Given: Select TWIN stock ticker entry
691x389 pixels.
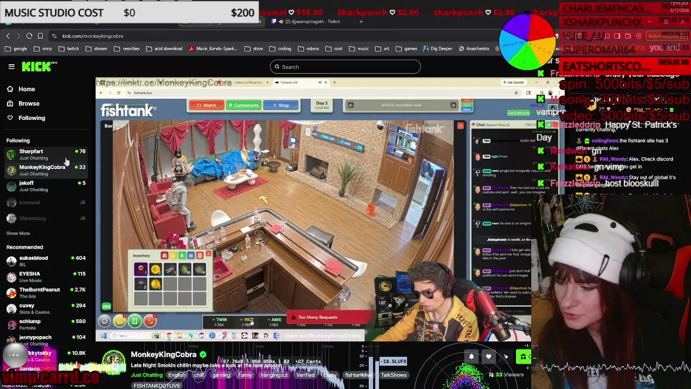Looking at the screenshot, I should tap(220, 322).
